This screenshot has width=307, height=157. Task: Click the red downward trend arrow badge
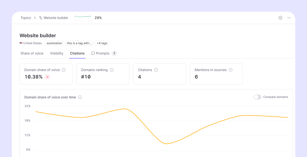[47, 77]
